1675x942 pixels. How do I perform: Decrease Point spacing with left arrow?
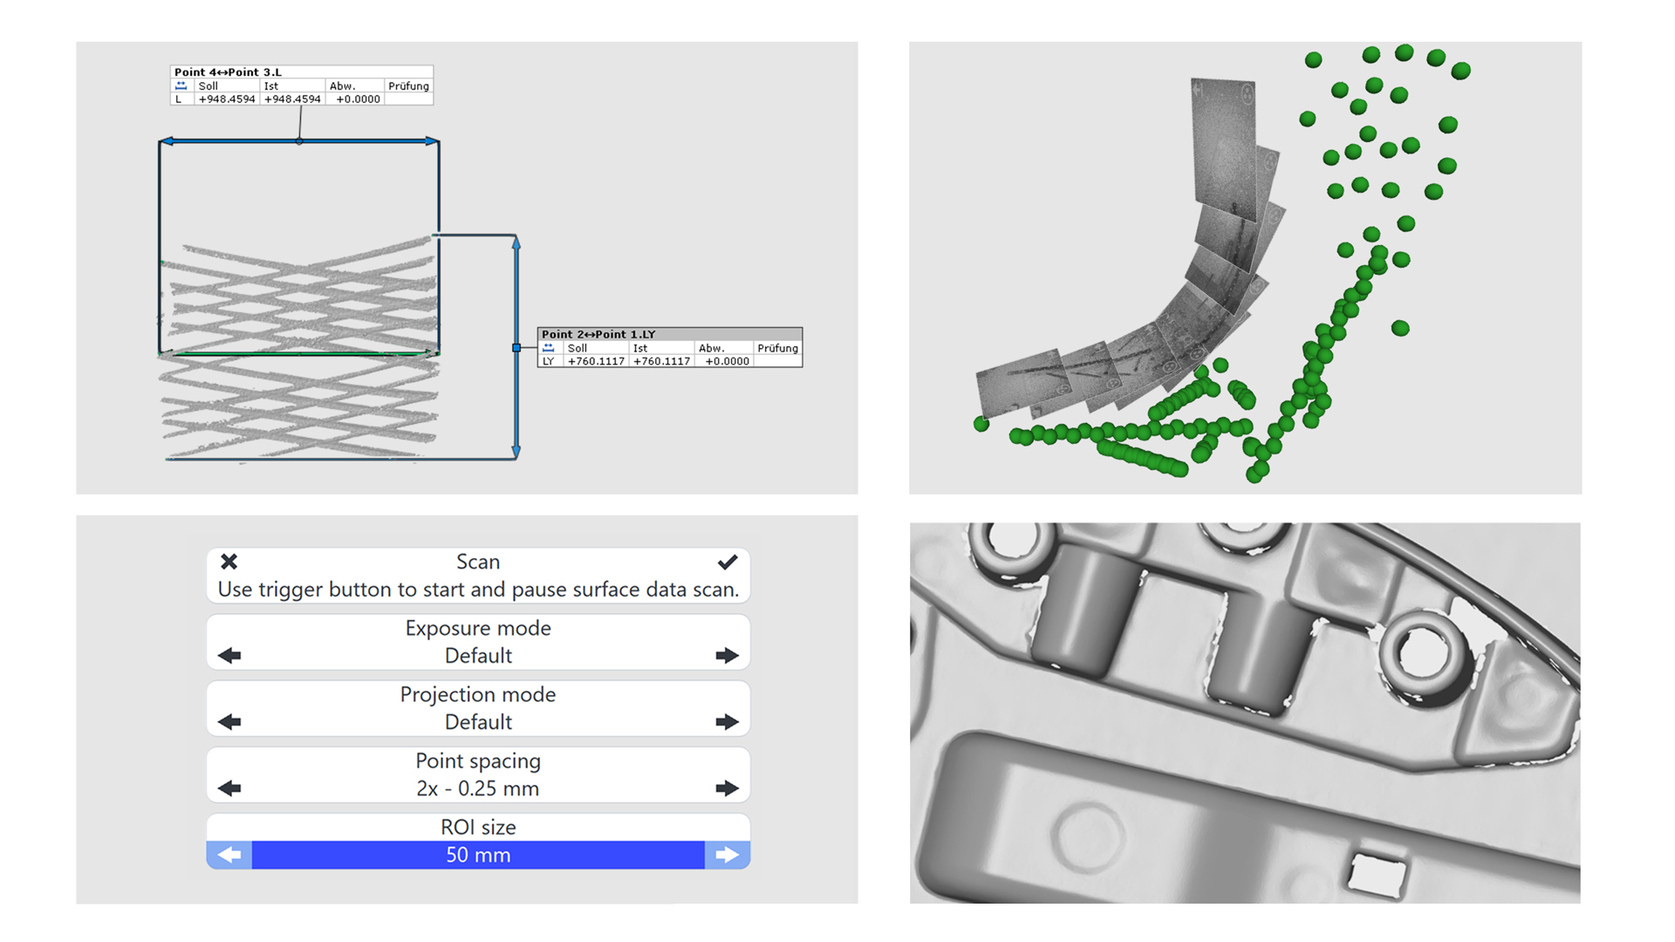[229, 788]
